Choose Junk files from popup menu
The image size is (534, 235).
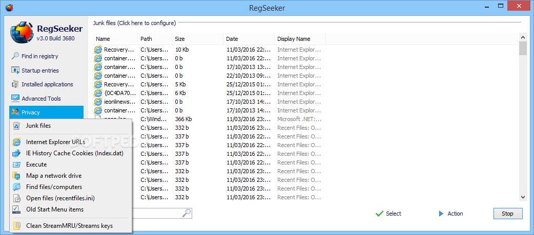[71, 126]
